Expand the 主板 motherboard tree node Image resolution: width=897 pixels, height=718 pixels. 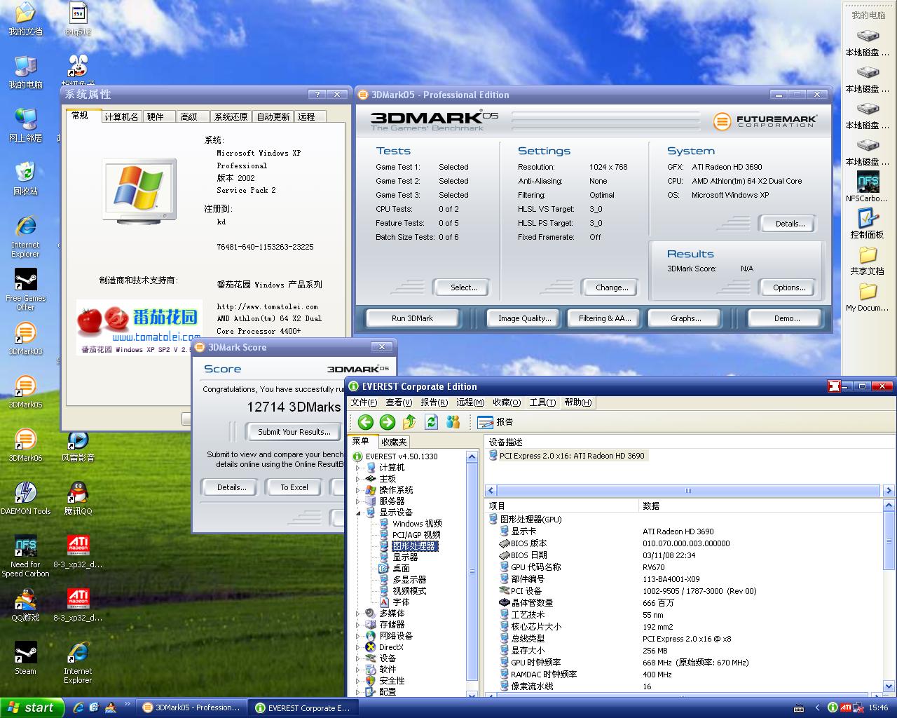[358, 479]
